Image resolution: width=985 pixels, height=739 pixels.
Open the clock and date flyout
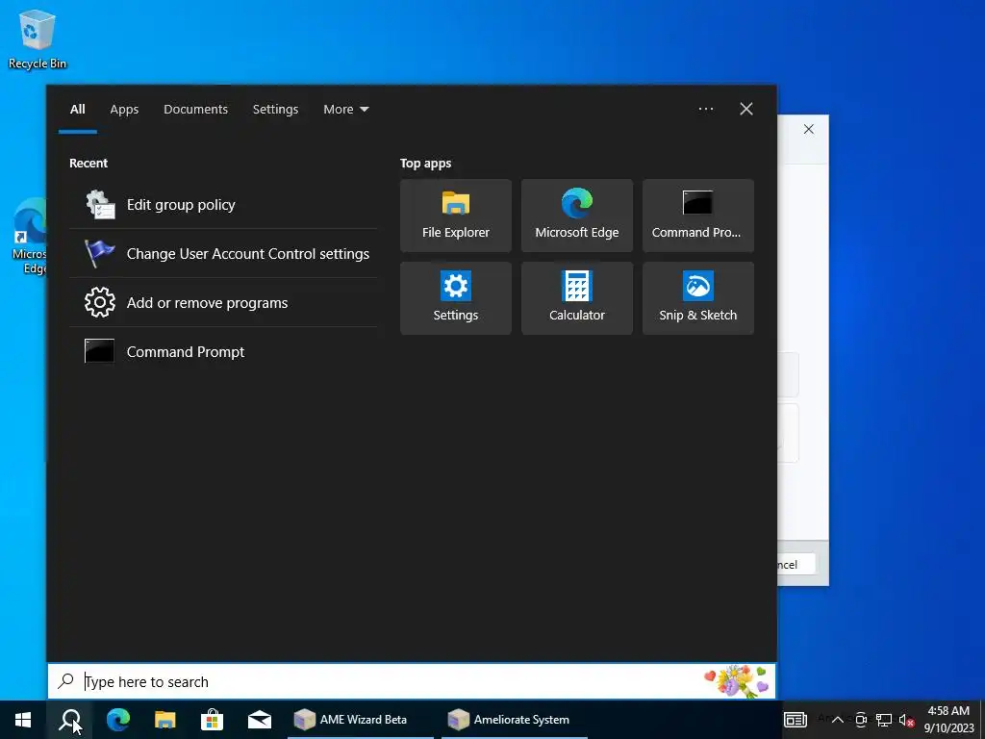[948, 720]
